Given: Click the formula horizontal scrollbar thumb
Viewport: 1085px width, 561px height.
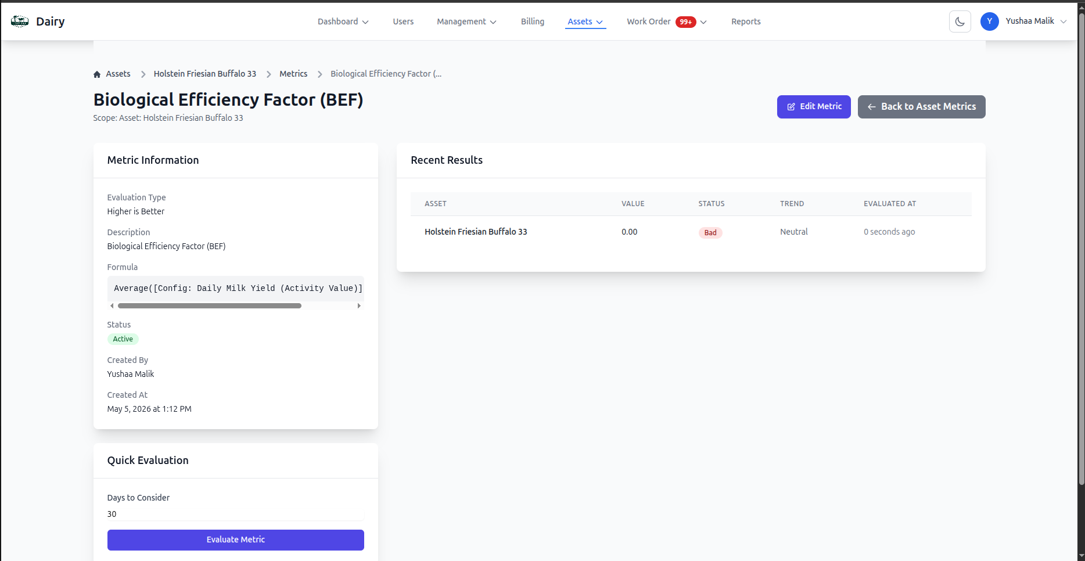Looking at the screenshot, I should [210, 306].
